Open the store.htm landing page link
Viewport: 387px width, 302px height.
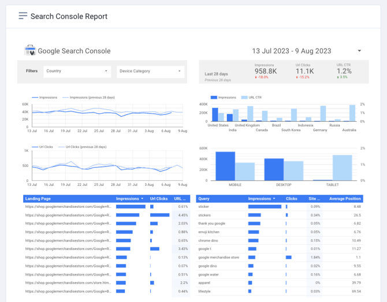tap(68, 283)
